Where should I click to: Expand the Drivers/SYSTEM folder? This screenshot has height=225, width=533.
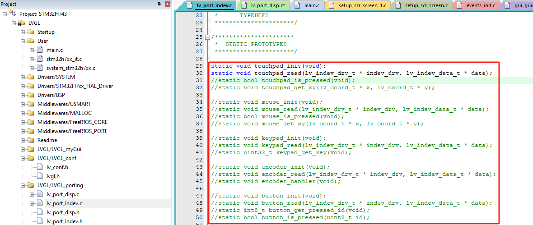[23, 77]
